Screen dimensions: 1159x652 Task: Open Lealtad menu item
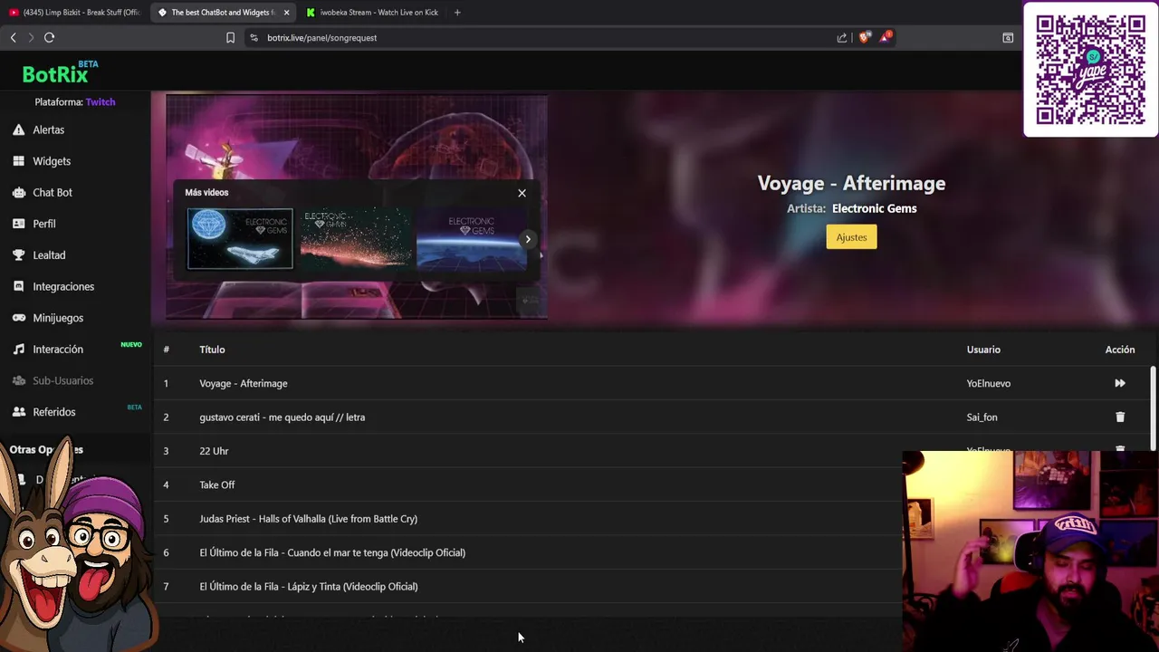[49, 255]
